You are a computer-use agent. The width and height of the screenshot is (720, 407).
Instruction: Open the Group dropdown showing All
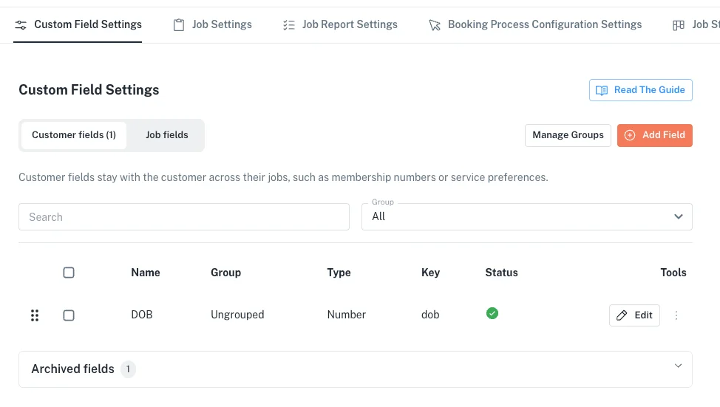click(x=526, y=216)
